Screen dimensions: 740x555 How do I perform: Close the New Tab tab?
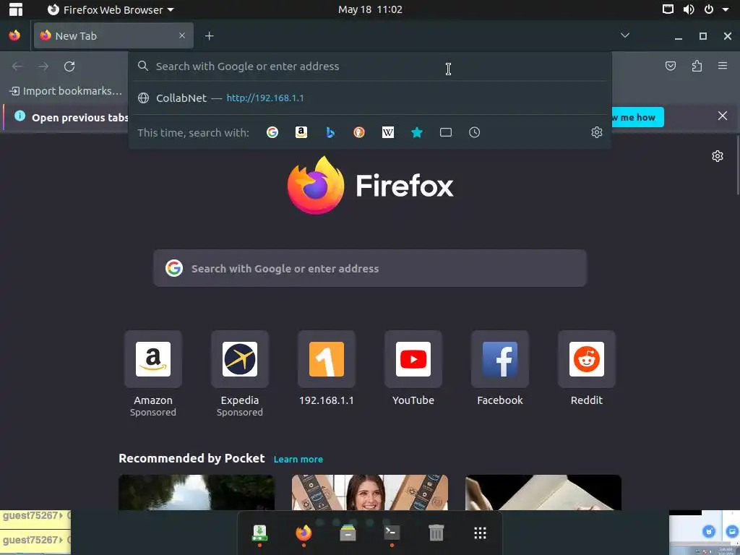[x=181, y=36]
